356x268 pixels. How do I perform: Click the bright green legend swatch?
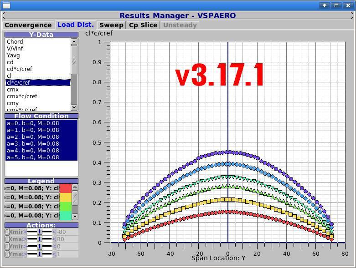[66, 207]
